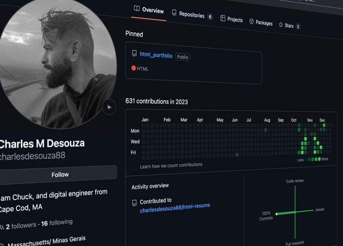Open the Overview tab

click(149, 10)
